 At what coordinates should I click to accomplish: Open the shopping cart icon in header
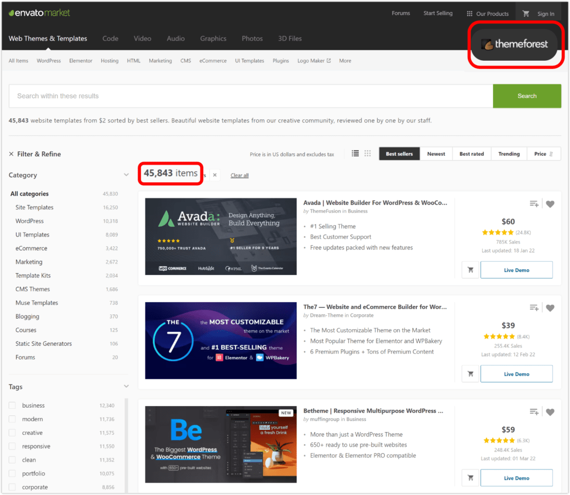(x=525, y=14)
